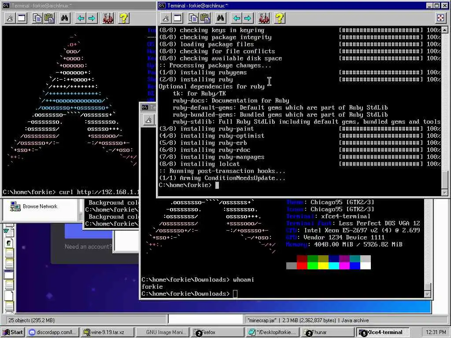Open a new tab in the front terminal
Screen dimensions: 451x338
click(x=166, y=18)
